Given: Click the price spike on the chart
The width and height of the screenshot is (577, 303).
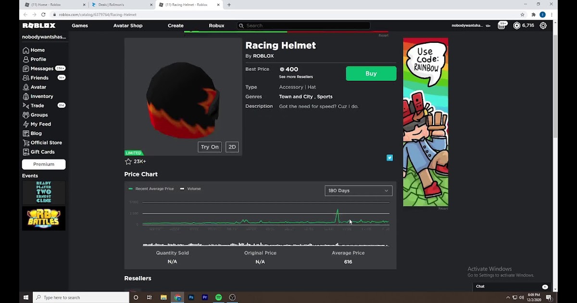Looking at the screenshot, I should coord(338,215).
